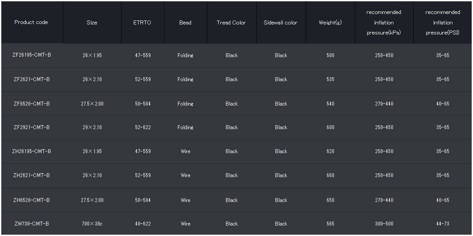
Task: Select product code ZW738-CMT-B
Action: (31, 224)
